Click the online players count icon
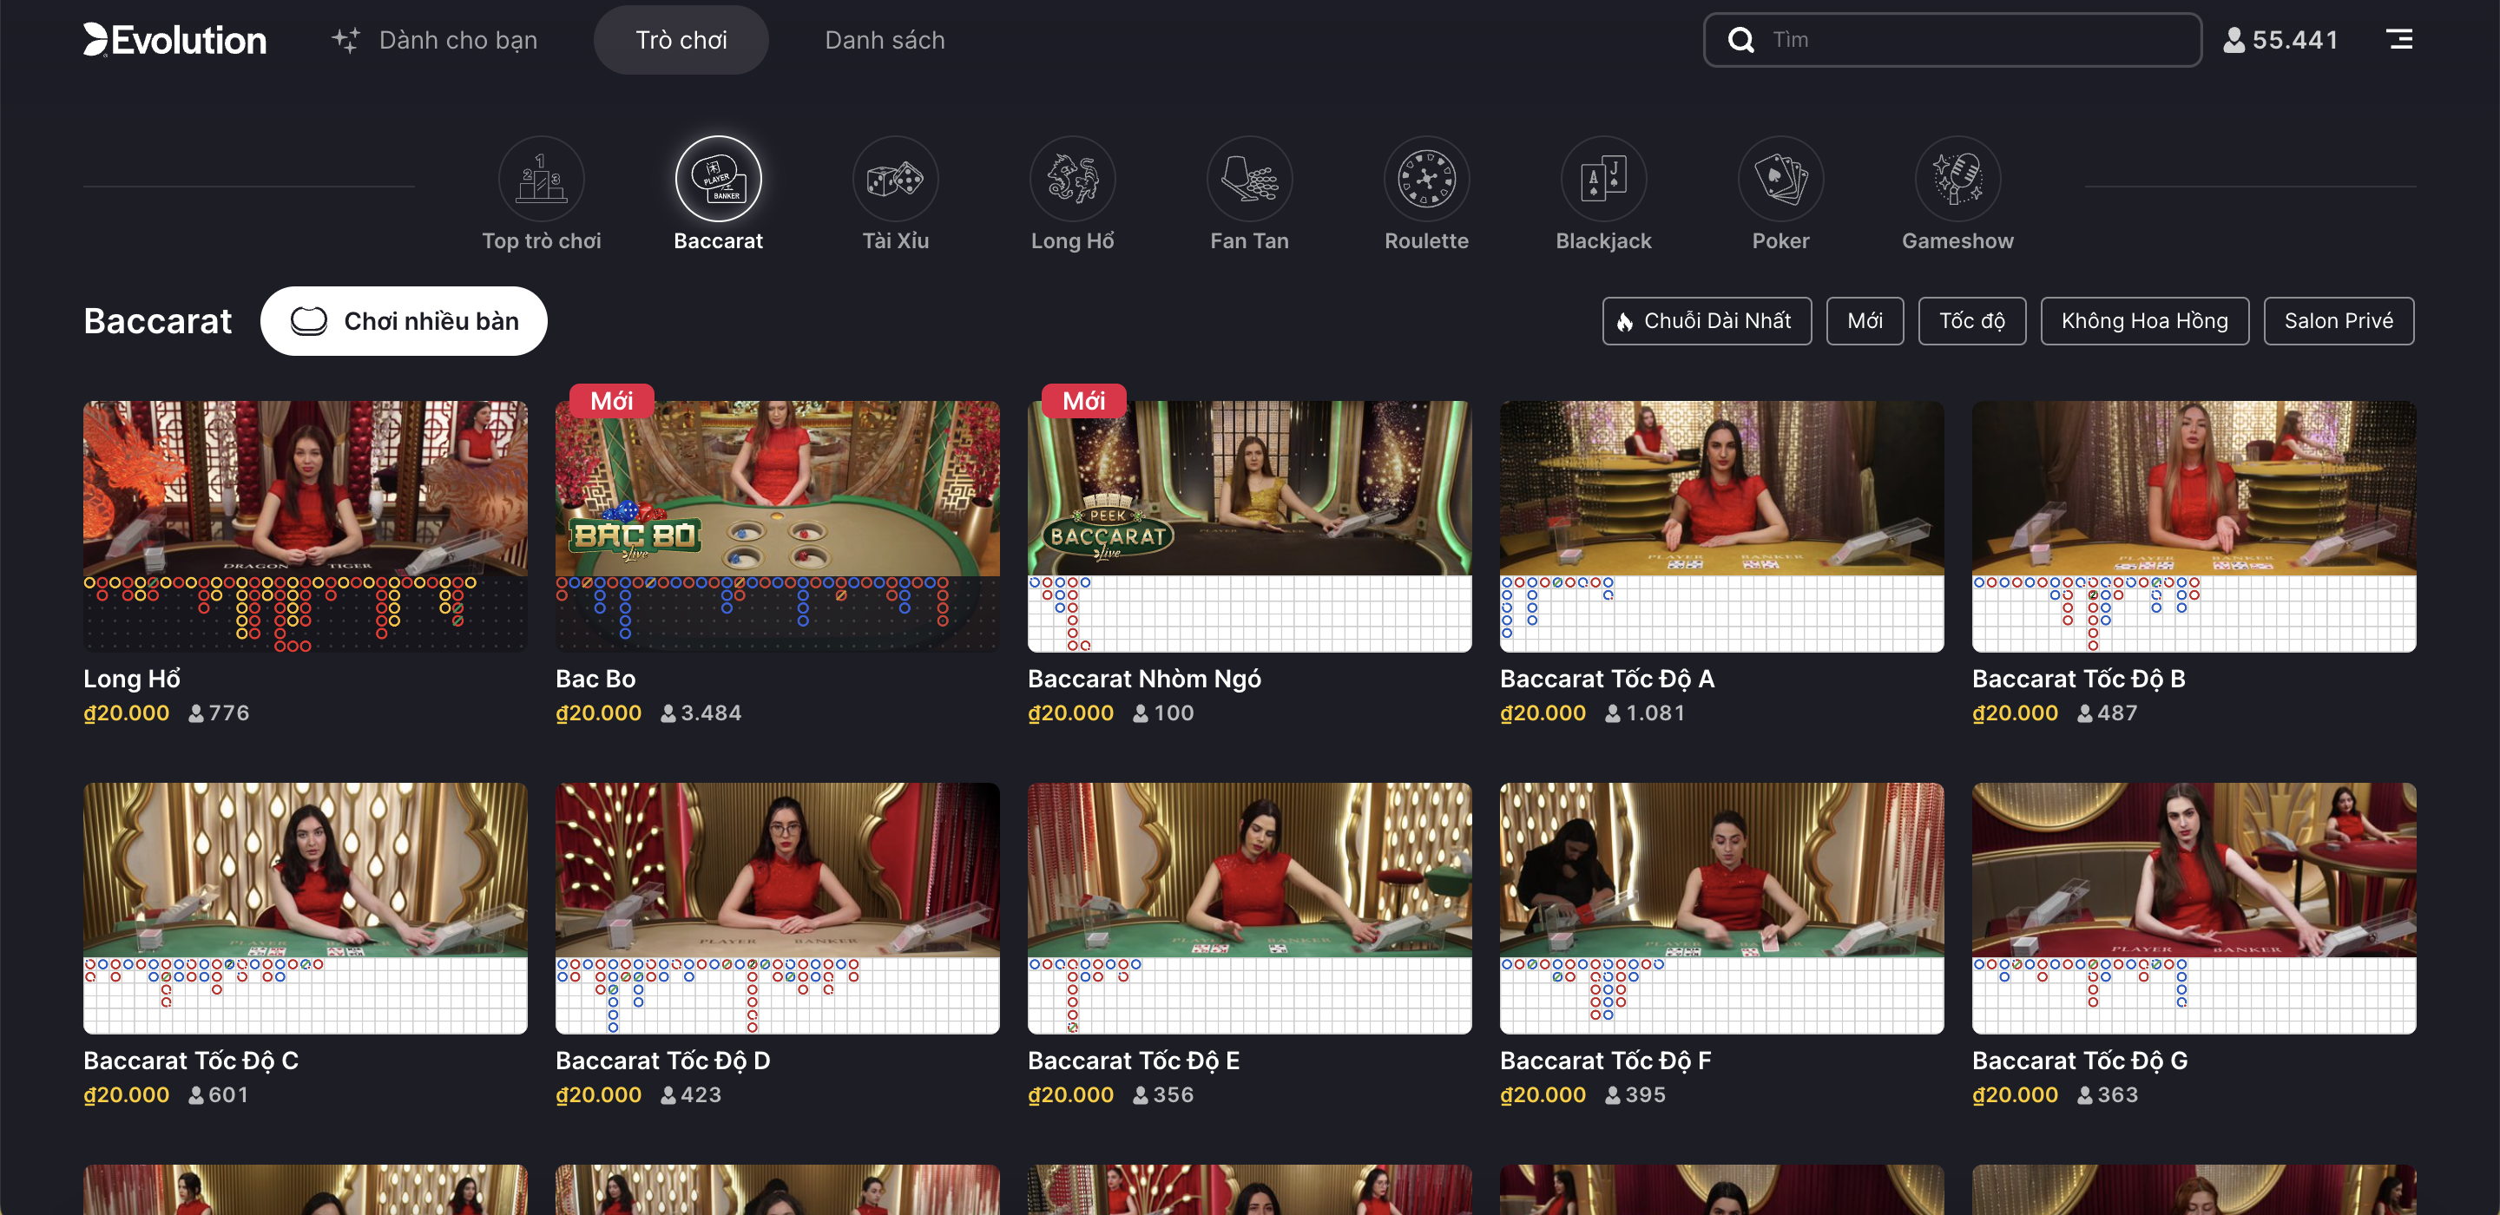 (x=2234, y=40)
